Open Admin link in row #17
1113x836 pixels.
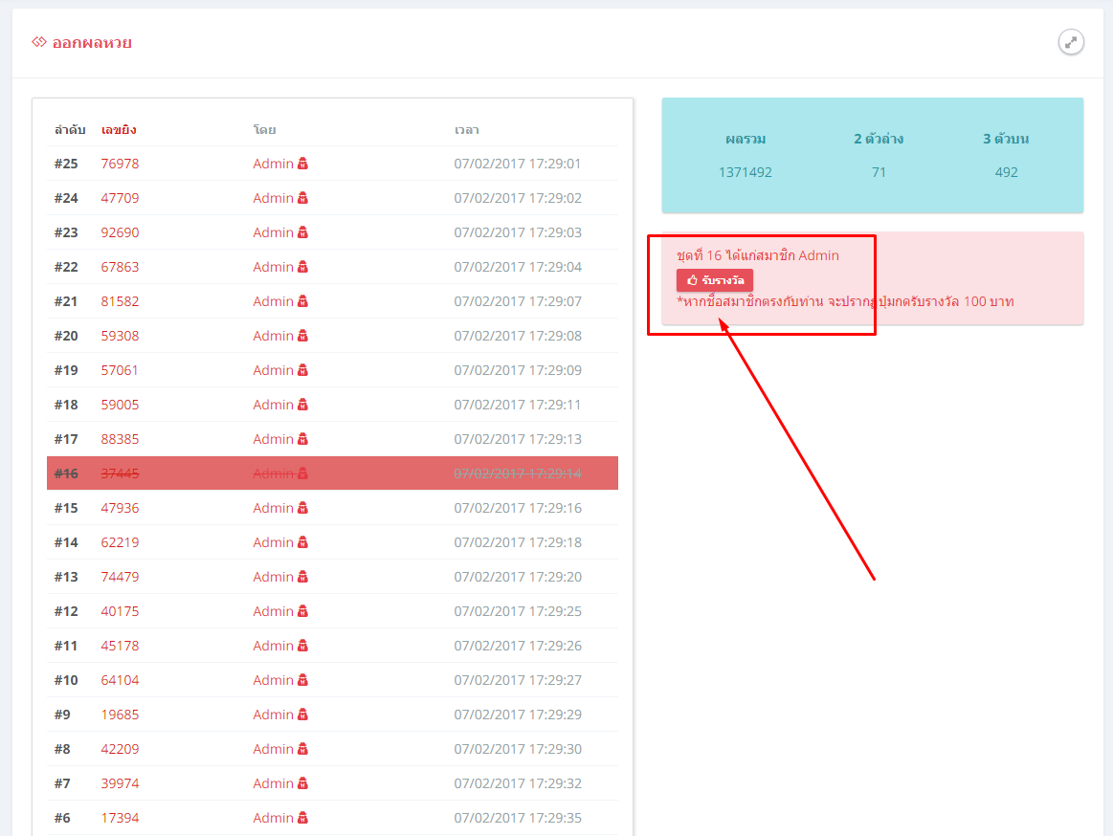(273, 439)
